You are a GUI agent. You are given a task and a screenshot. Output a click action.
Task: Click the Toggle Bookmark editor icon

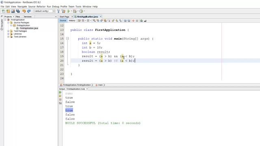click(121, 21)
